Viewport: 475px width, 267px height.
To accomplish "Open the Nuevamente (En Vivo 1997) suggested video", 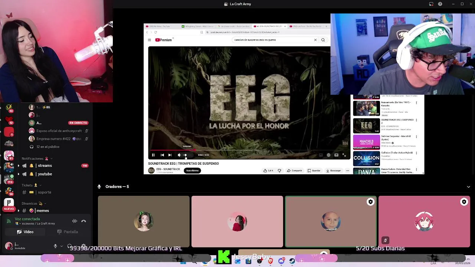I will click(x=366, y=109).
